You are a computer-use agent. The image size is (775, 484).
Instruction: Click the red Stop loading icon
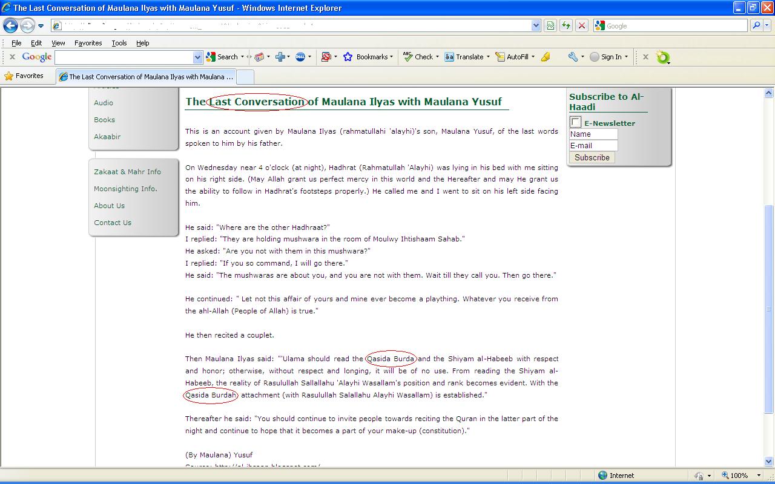[582, 25]
